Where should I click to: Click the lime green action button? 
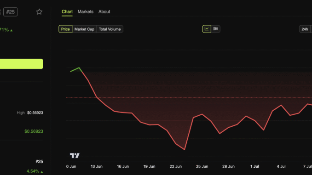22,64
